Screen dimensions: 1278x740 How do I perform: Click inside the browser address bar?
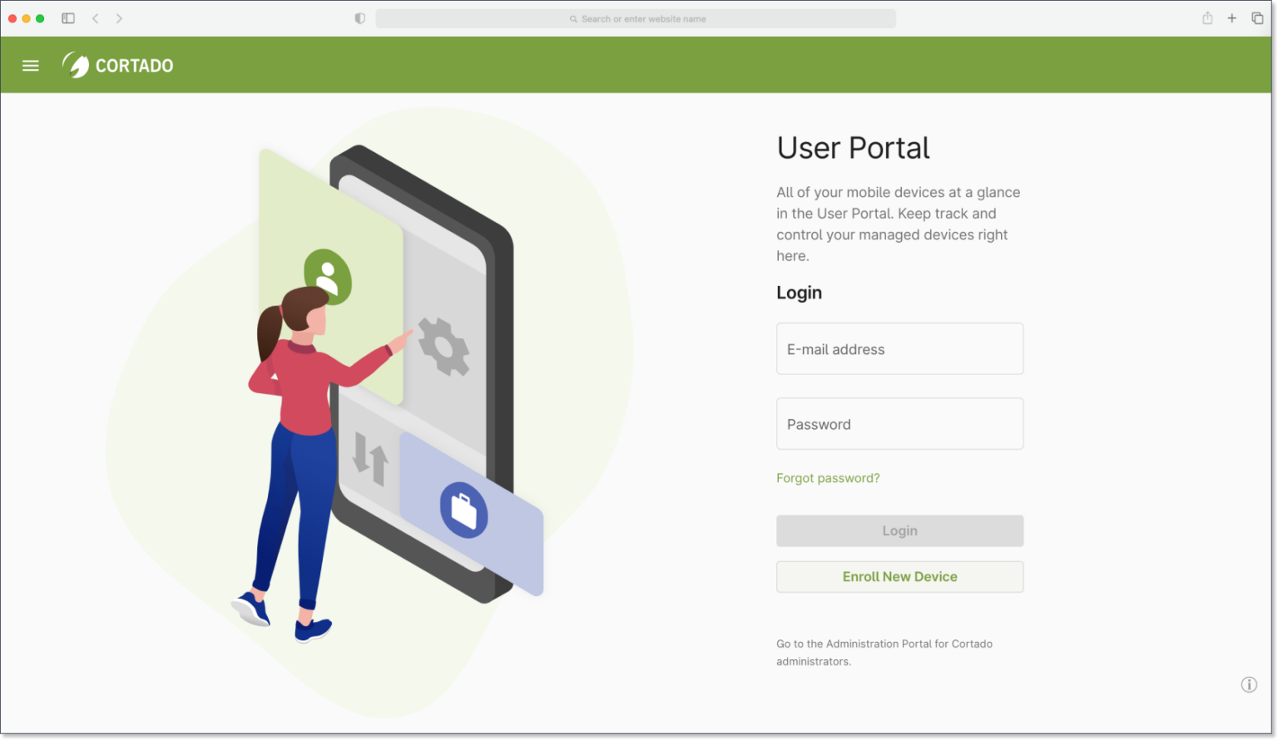click(x=637, y=18)
